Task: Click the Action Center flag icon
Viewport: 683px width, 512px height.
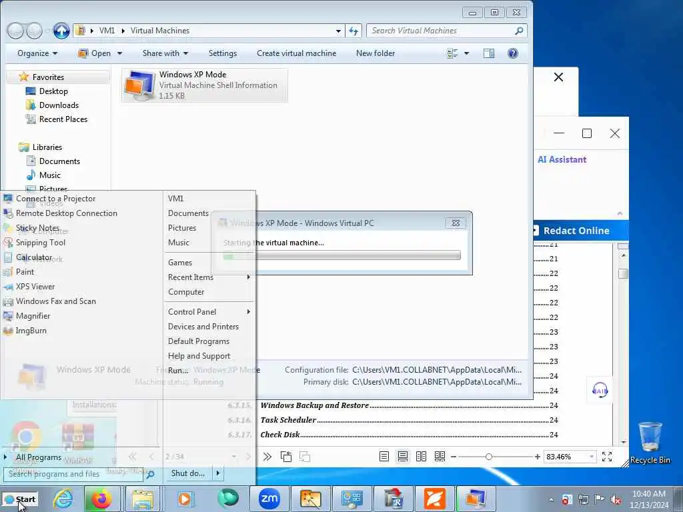Action: (599, 499)
